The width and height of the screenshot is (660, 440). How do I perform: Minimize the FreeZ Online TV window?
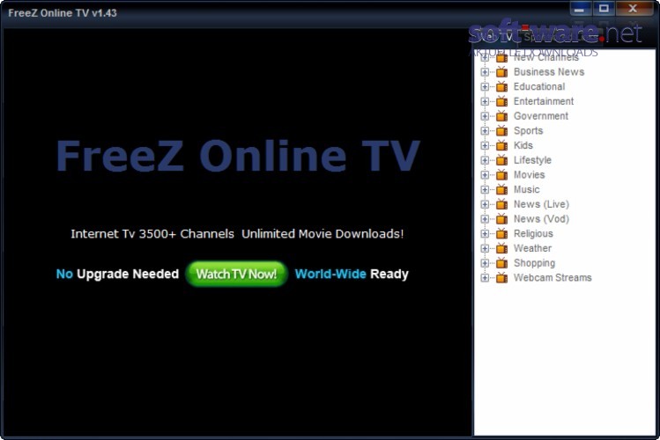580,9
